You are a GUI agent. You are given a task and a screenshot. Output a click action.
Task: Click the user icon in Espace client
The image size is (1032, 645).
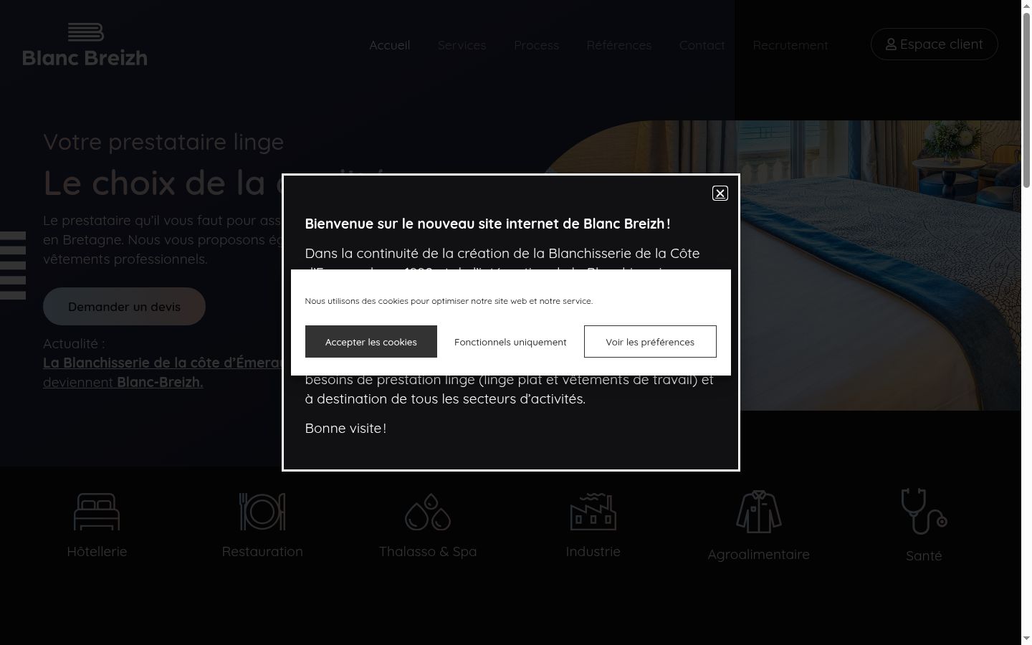(x=891, y=44)
